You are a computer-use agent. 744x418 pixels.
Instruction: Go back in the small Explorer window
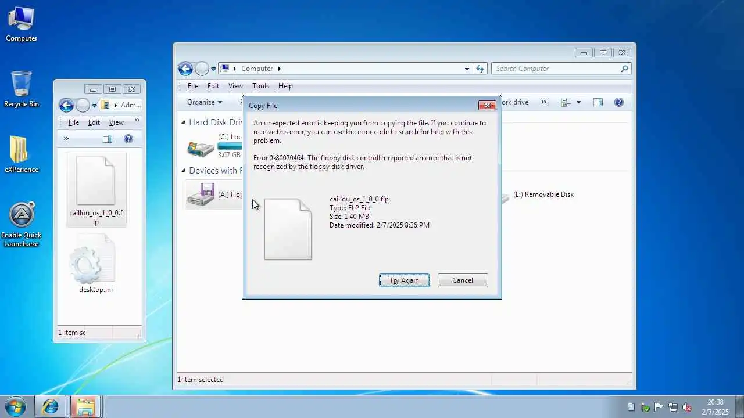(66, 105)
